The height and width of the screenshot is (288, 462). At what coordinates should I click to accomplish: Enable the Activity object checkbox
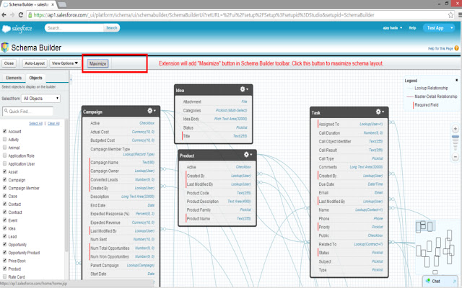coord(5,139)
